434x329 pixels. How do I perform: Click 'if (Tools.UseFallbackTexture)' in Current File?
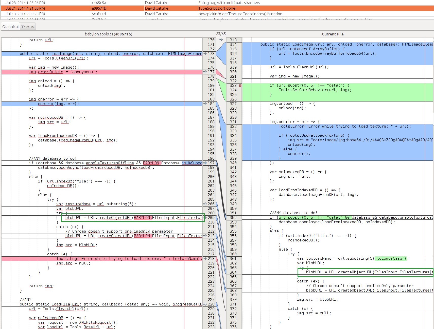(314, 135)
